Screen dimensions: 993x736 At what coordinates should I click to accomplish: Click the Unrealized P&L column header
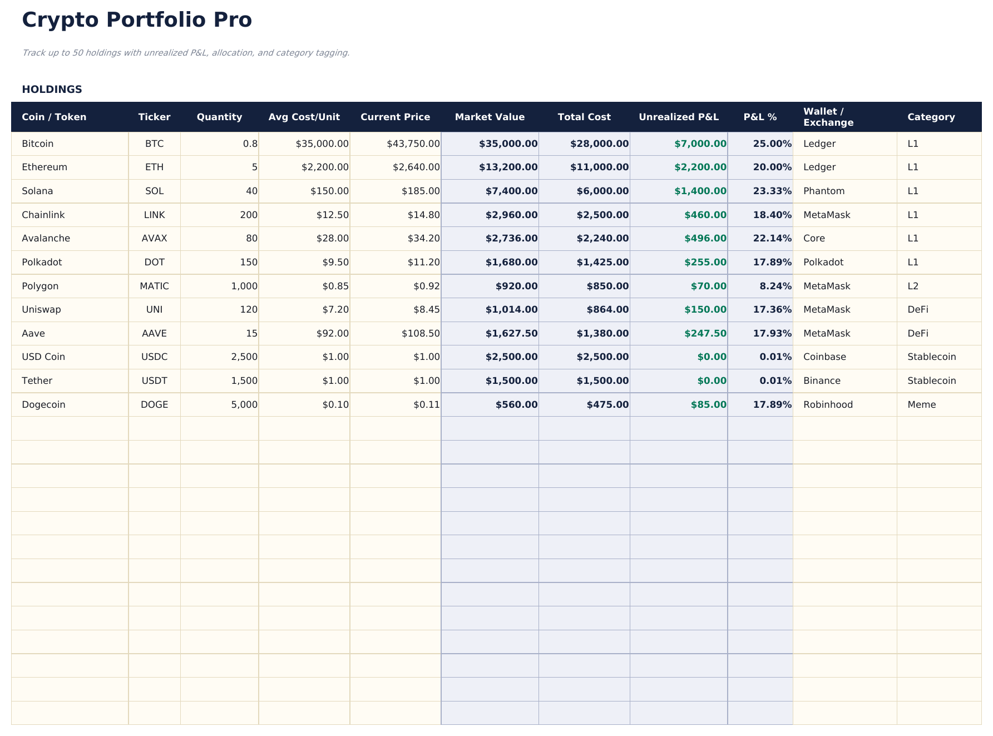point(679,117)
